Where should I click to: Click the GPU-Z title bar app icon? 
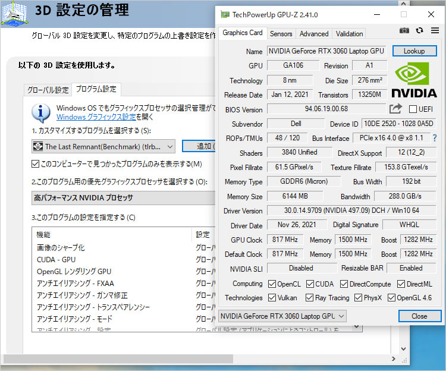[x=225, y=14]
